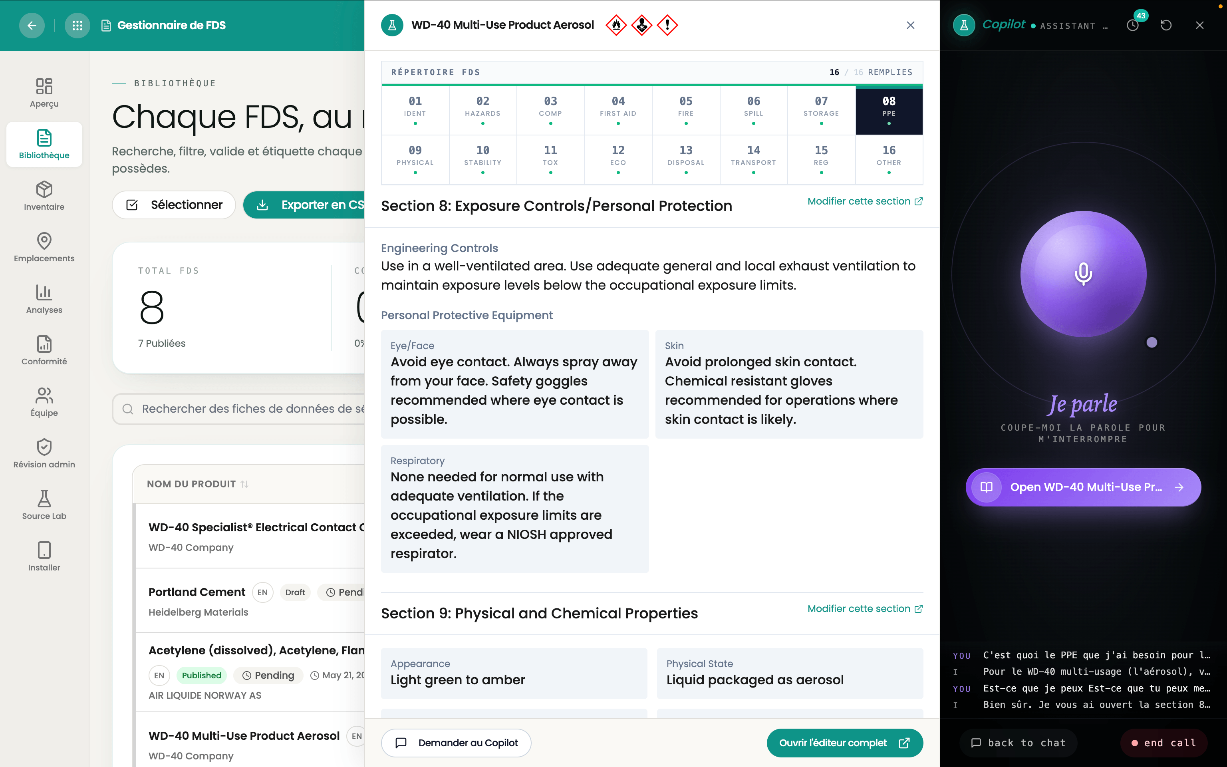1227x767 pixels.
Task: Jump to section 11 Tox
Action: coord(551,160)
